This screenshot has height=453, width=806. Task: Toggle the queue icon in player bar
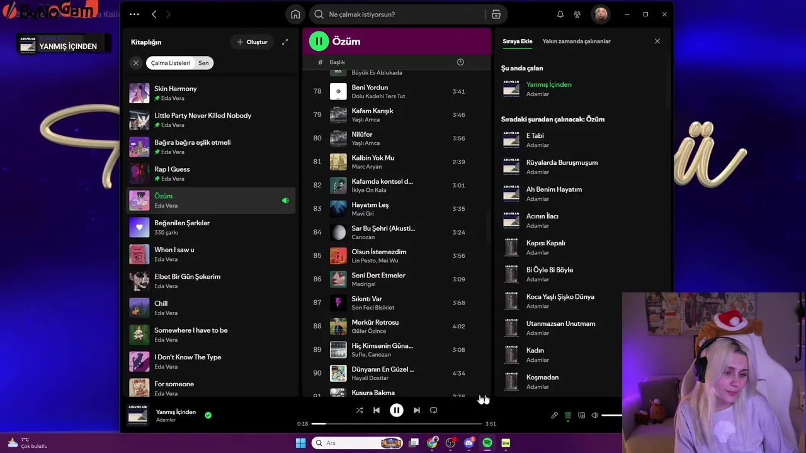(x=568, y=415)
